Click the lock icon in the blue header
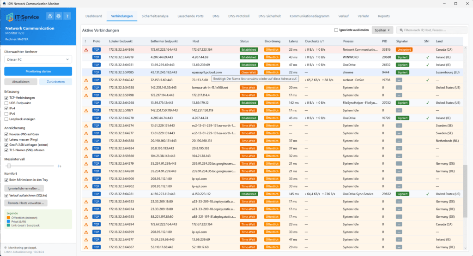This screenshot has width=473, height=256. pos(50,16)
